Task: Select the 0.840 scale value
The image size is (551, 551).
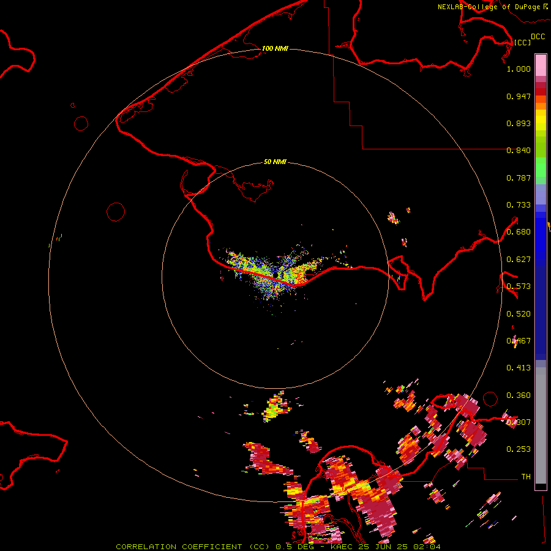Action: [519, 151]
